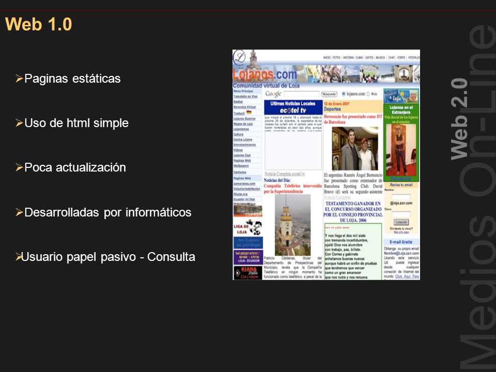Open the MUSICA menu item
Viewport: 496px width, 372px height.
pyautogui.click(x=380, y=57)
